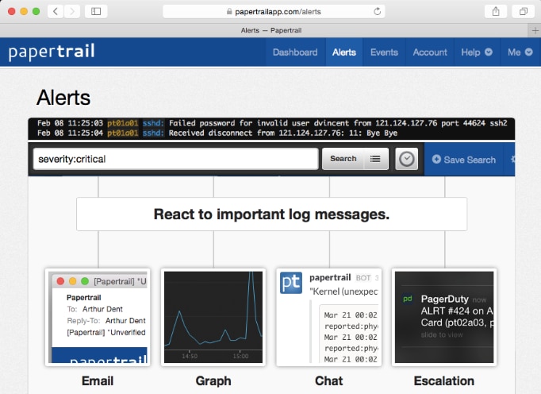
Task: Click the Escalation label
Action: (444, 380)
